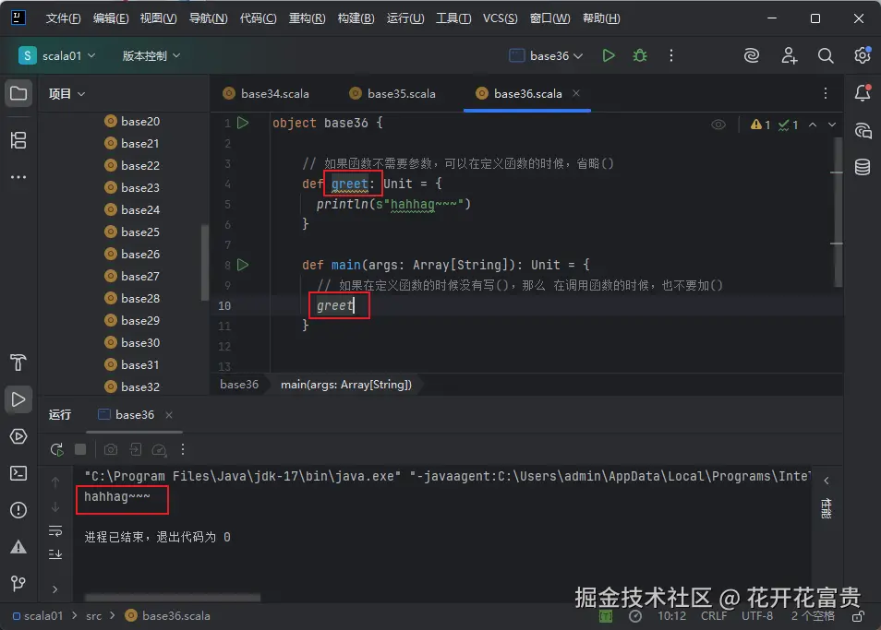This screenshot has width=881, height=630.
Task: Open the Edit (编辑) menu
Action: tap(111, 18)
